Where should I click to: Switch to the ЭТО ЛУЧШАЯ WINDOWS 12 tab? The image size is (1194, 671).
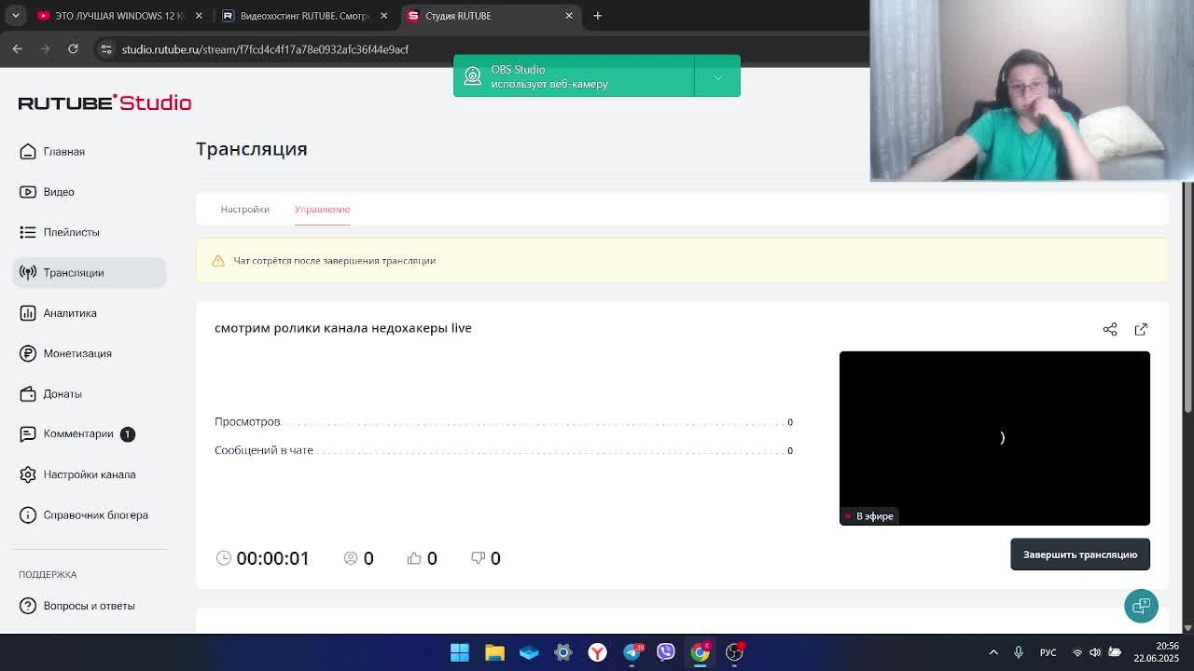tap(119, 16)
